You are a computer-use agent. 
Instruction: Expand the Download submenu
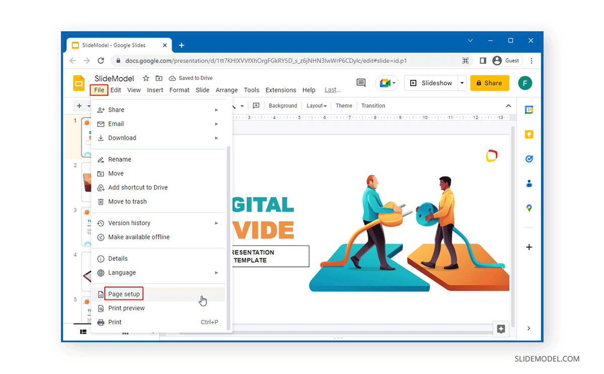[122, 137]
